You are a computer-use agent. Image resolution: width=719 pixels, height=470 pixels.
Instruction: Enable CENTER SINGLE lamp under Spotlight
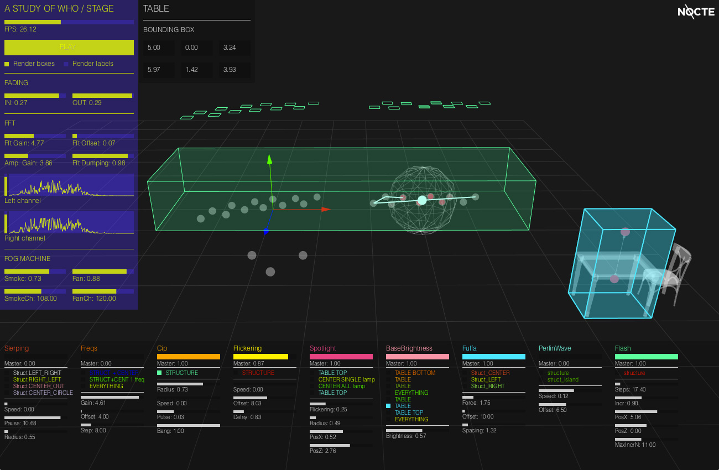click(312, 380)
